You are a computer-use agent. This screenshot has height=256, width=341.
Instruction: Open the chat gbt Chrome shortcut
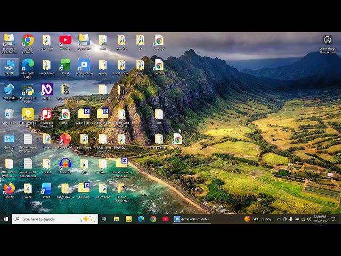click(159, 42)
